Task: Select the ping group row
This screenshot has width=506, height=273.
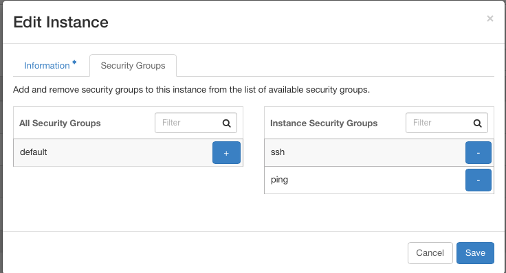Action: coord(379,180)
